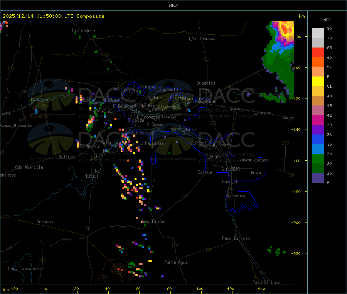Click the Atuel_Norte map label

[183, 130]
